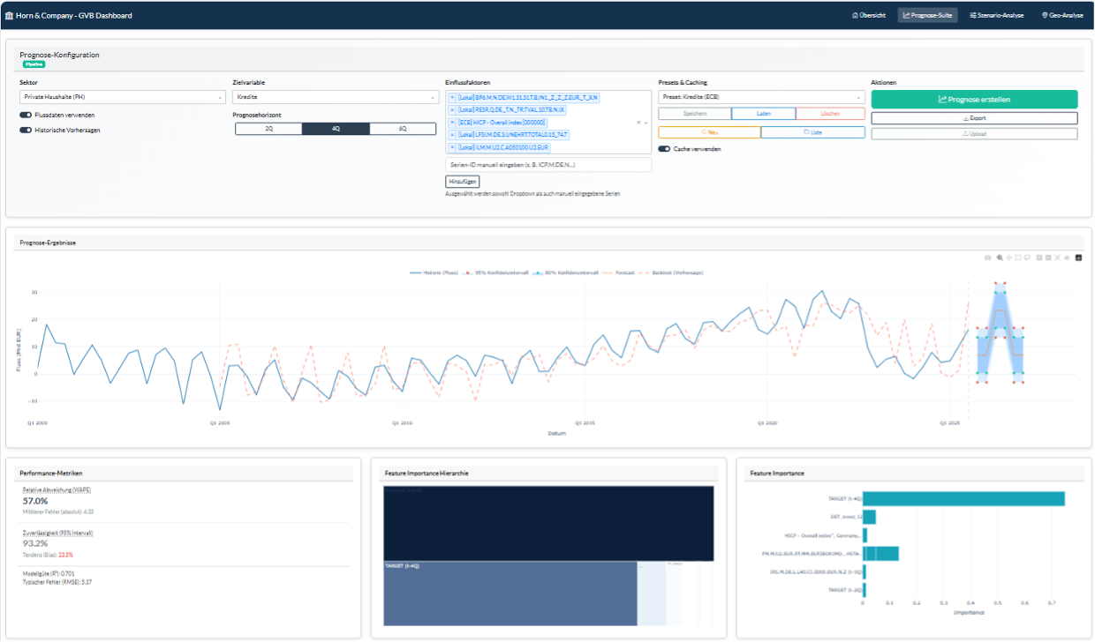Viewport: 1095px width, 642px height.
Task: Click the chart camera download icon
Action: [x=988, y=258]
